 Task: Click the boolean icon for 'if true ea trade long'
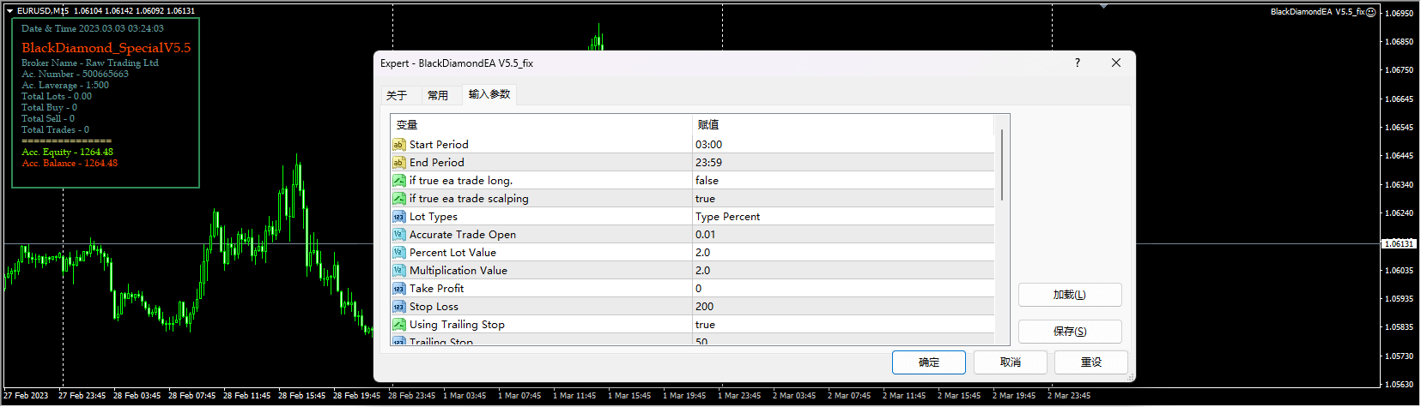pyautogui.click(x=398, y=181)
